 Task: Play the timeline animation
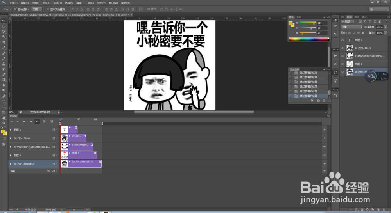(x=24, y=121)
